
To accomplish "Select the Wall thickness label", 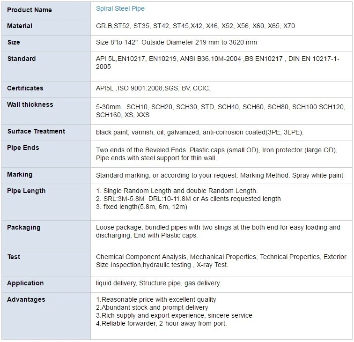I will 30,105.
